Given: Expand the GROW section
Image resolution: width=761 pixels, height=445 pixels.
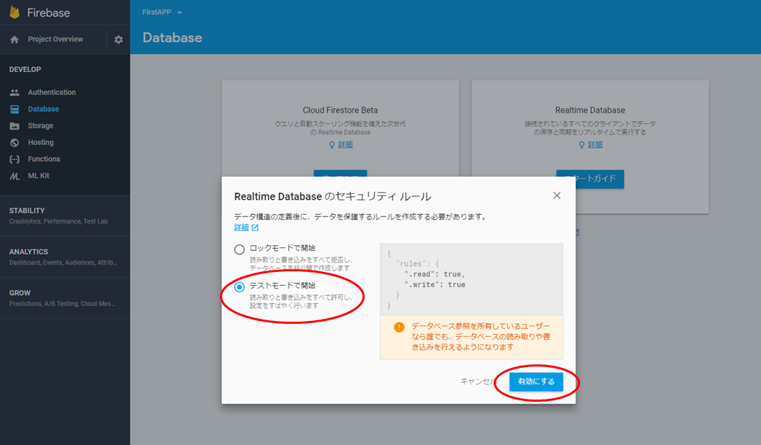Looking at the screenshot, I should tap(65, 299).
